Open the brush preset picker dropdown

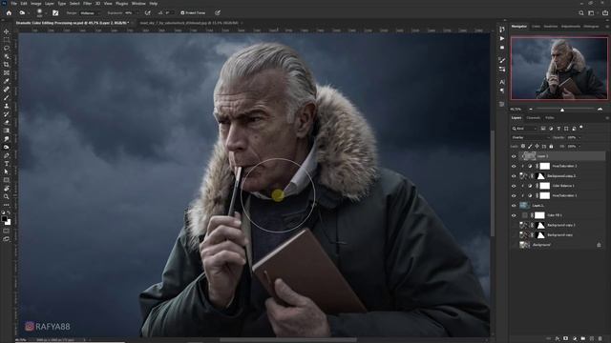point(45,12)
